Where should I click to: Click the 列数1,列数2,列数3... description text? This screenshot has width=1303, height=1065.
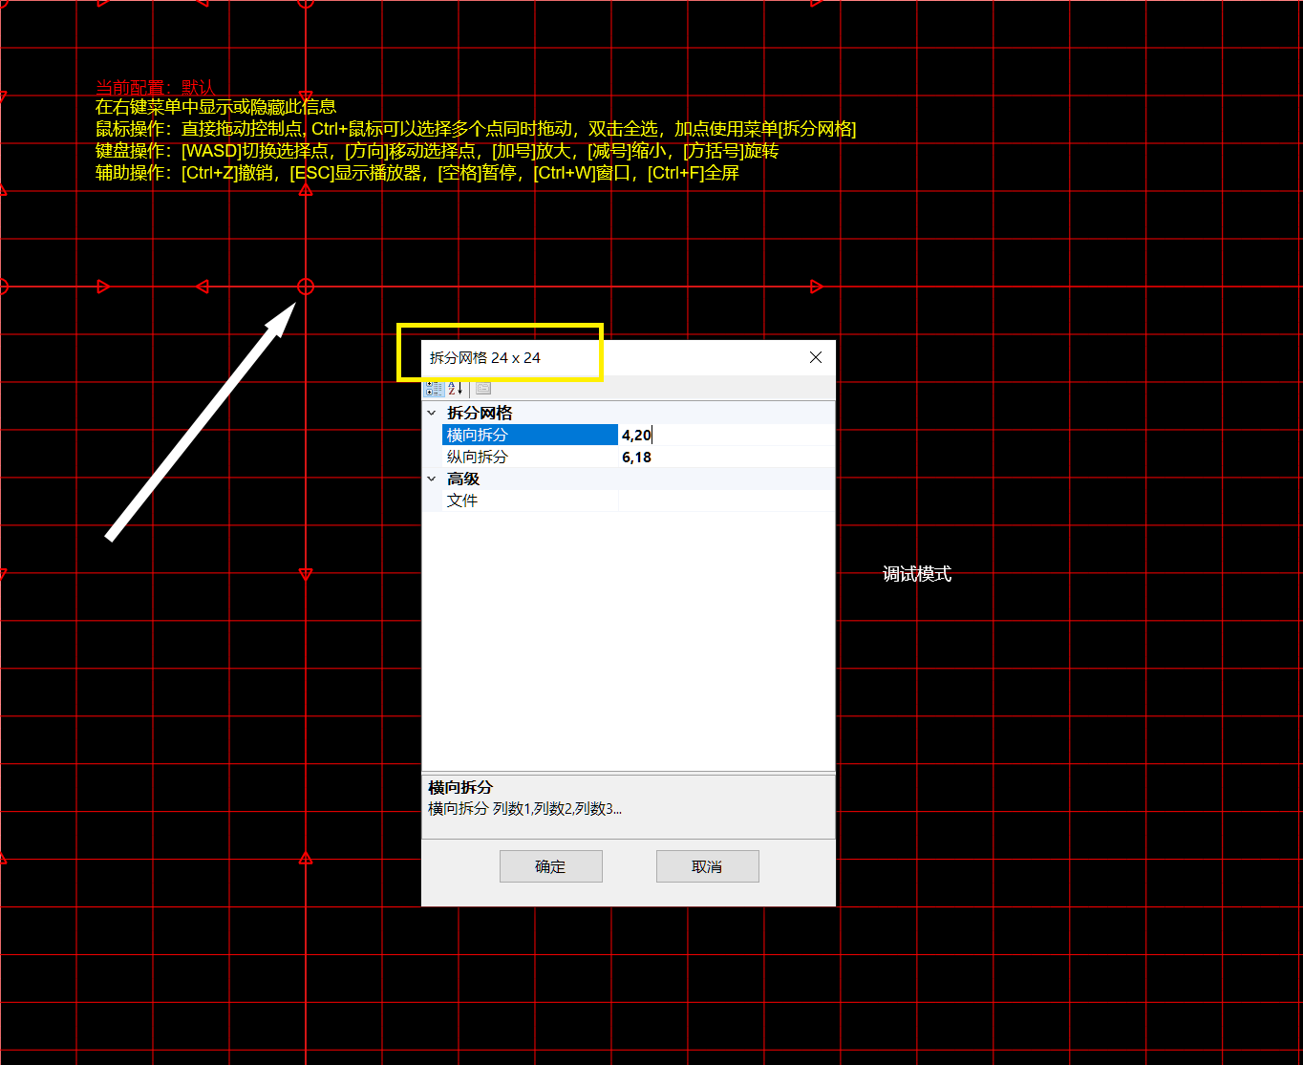[557, 809]
